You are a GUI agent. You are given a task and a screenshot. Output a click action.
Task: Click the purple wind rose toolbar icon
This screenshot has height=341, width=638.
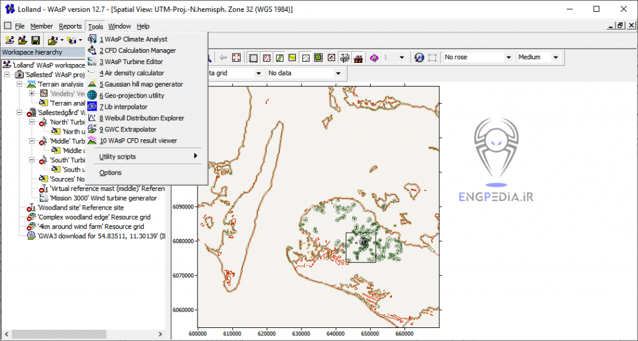[374, 57]
